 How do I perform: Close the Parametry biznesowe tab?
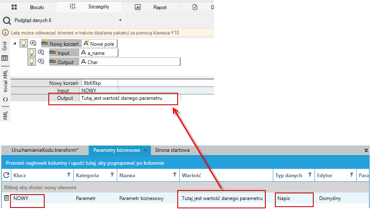[x=146, y=150]
